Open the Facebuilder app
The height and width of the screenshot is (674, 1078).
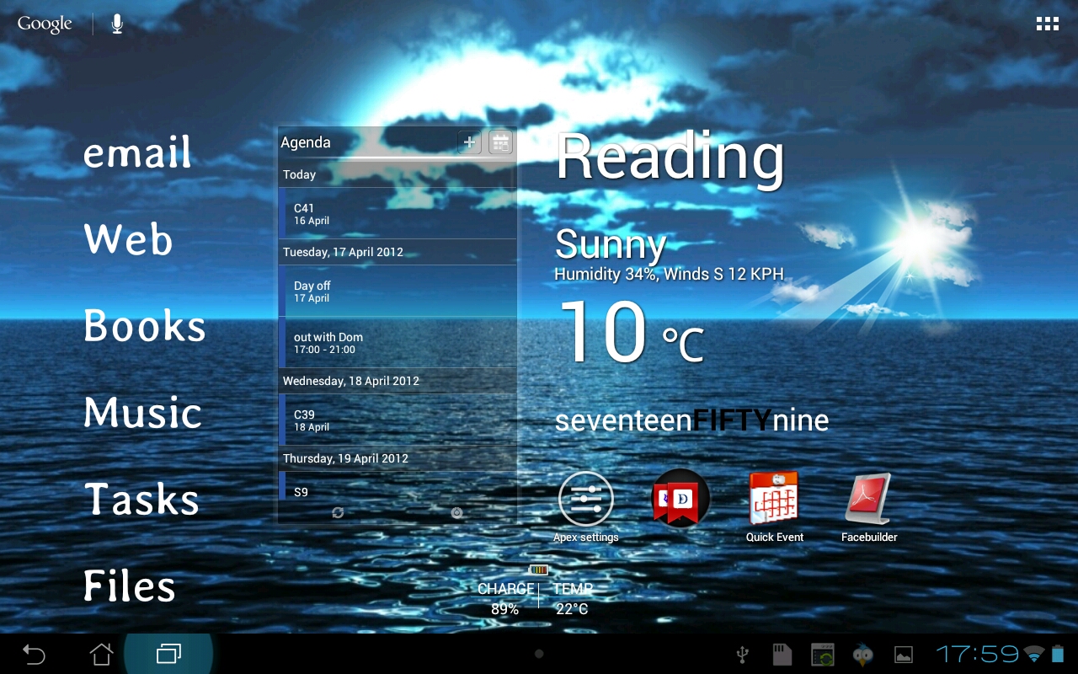point(868,500)
